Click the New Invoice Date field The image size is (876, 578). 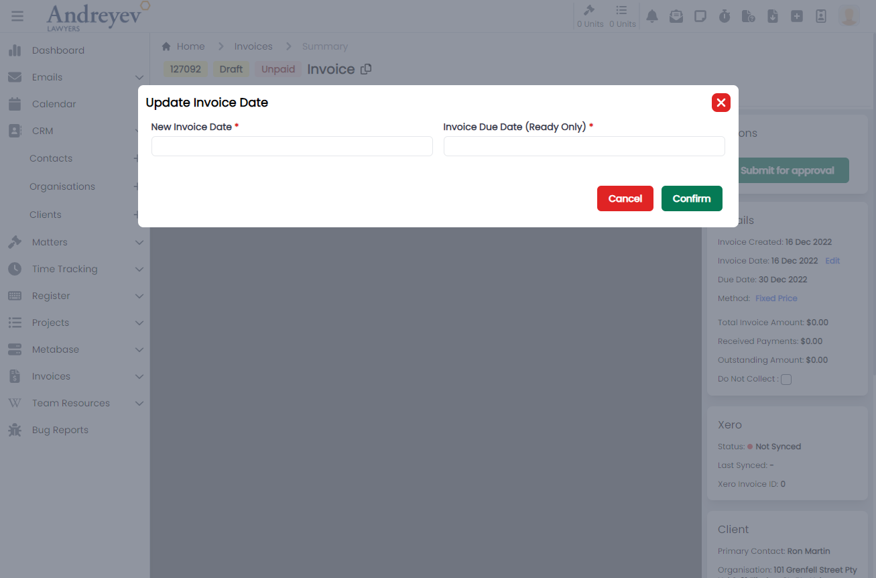(292, 146)
